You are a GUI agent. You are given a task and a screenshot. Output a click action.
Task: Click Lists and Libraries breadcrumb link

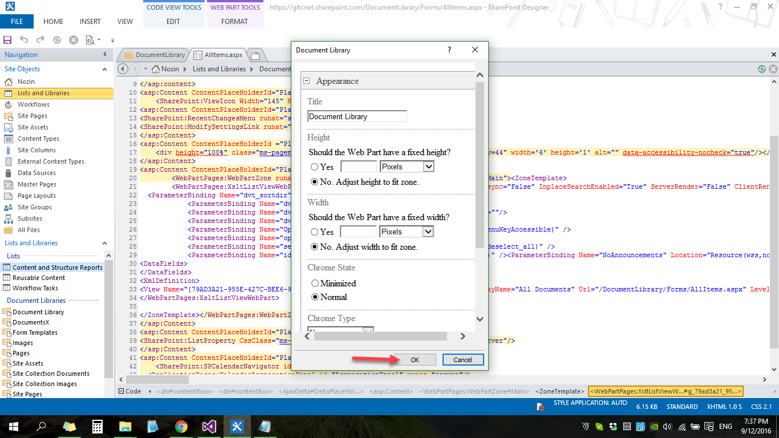click(219, 68)
